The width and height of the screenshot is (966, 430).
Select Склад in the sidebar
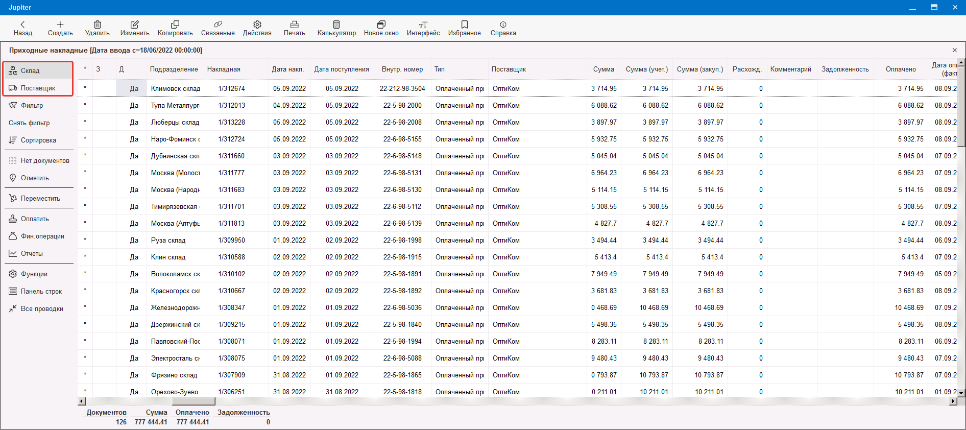pyautogui.click(x=38, y=70)
